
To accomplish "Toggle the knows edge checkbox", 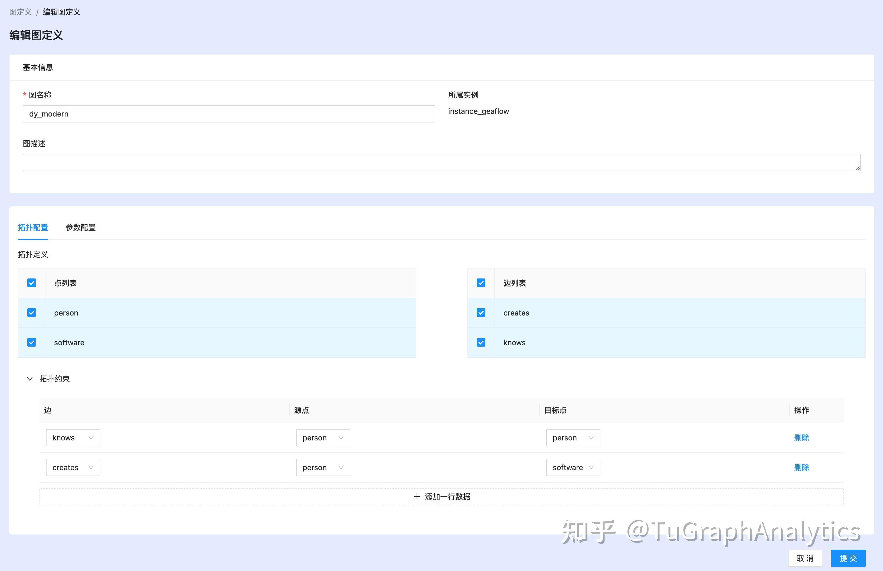I will (x=481, y=342).
